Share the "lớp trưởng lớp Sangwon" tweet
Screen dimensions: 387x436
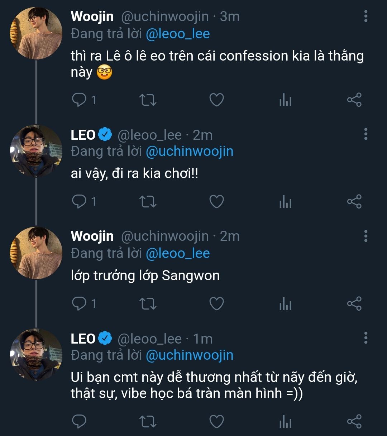click(354, 303)
